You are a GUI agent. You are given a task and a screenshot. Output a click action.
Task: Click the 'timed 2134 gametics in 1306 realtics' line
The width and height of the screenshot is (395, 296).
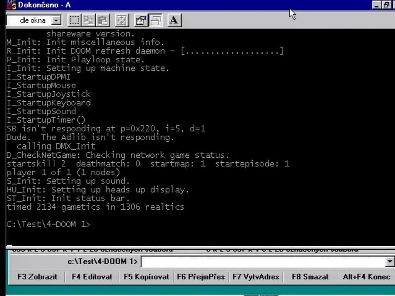click(95, 207)
